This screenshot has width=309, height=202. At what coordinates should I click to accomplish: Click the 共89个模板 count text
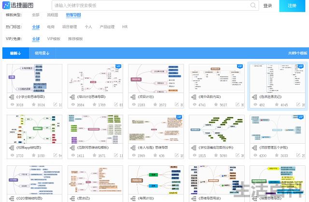click(x=297, y=53)
